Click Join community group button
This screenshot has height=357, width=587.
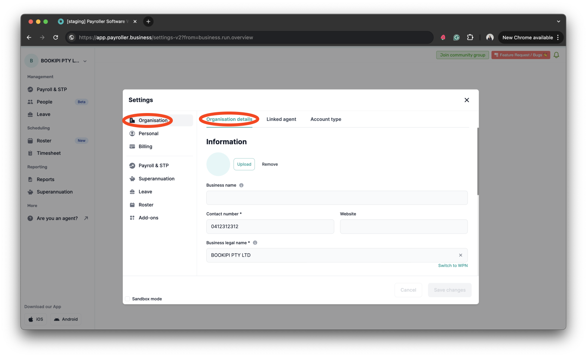[x=462, y=55]
